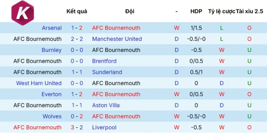Click the 'Đội' column header

tap(130, 11)
